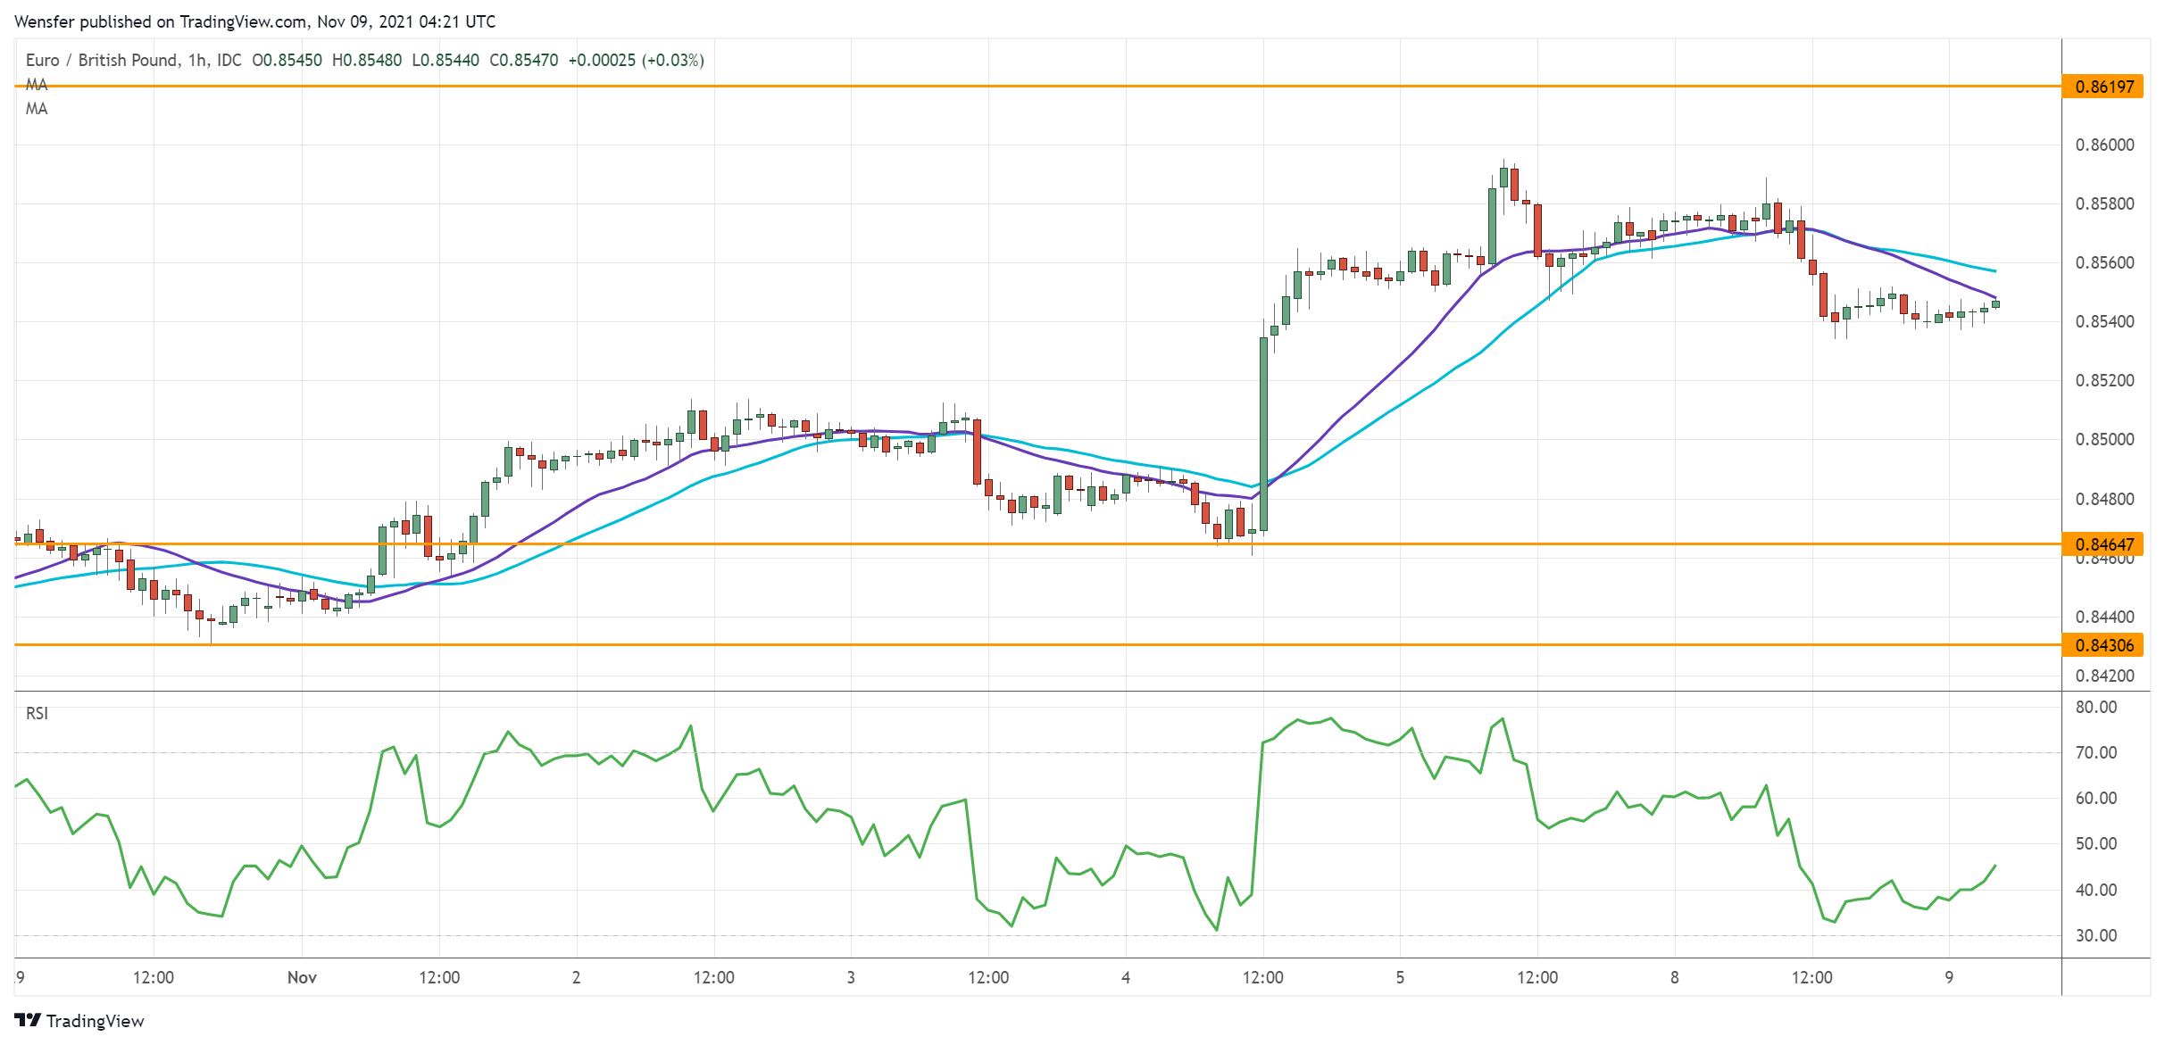The width and height of the screenshot is (2165, 1045).
Task: Click the 1h interval in chart title
Action: click(197, 60)
